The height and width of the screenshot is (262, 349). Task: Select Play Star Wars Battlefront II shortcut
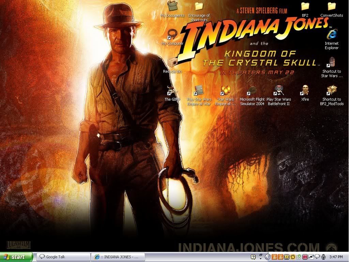pyautogui.click(x=279, y=96)
